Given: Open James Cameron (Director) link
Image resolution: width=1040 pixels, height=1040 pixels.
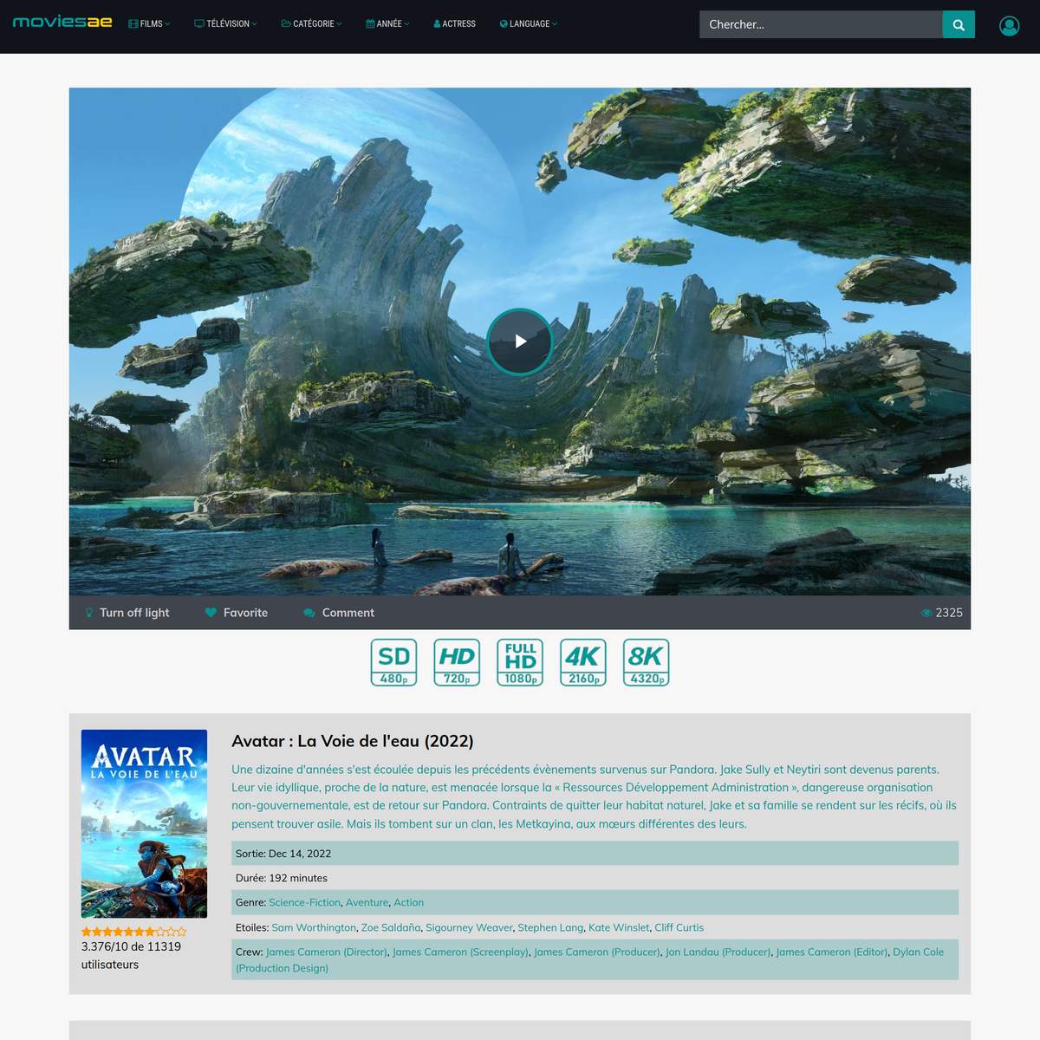Looking at the screenshot, I should [x=327, y=952].
